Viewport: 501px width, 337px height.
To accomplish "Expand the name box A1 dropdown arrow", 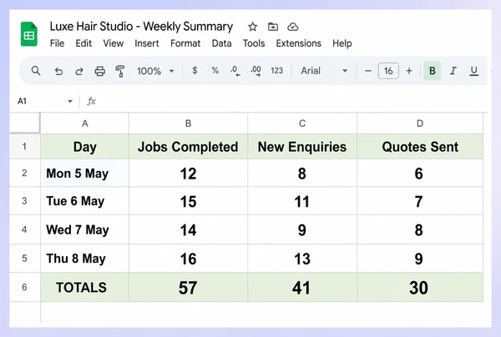I will [70, 102].
